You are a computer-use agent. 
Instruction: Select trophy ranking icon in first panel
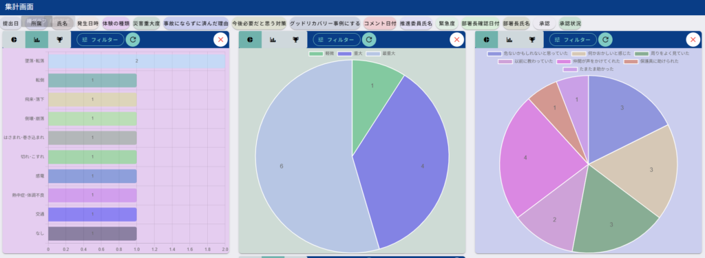pyautogui.click(x=59, y=39)
